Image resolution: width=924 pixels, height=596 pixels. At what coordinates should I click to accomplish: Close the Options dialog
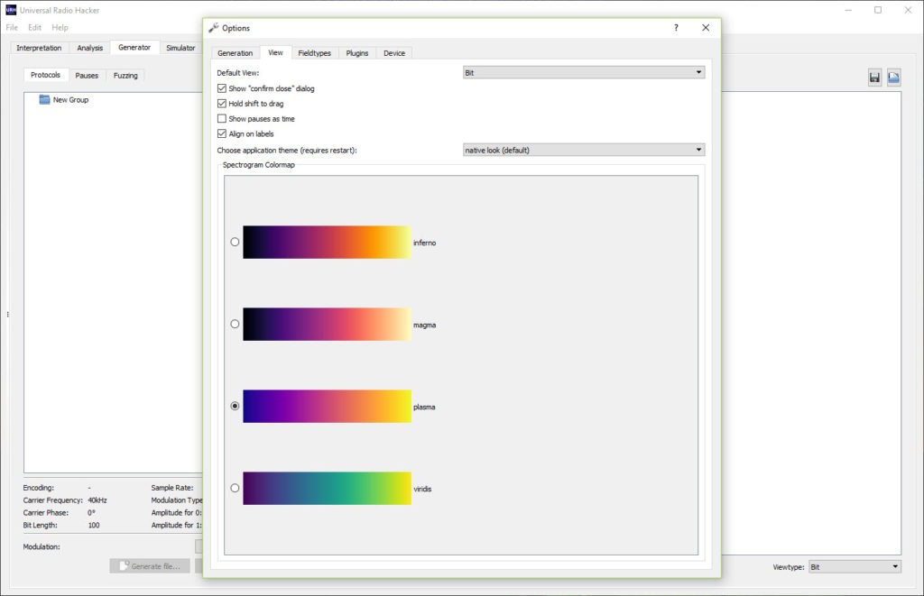pos(706,28)
